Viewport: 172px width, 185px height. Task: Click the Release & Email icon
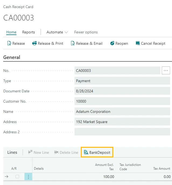pos(73,43)
